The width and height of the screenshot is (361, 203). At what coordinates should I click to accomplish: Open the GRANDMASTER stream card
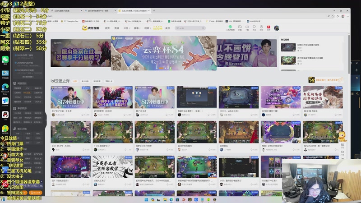[323, 157]
